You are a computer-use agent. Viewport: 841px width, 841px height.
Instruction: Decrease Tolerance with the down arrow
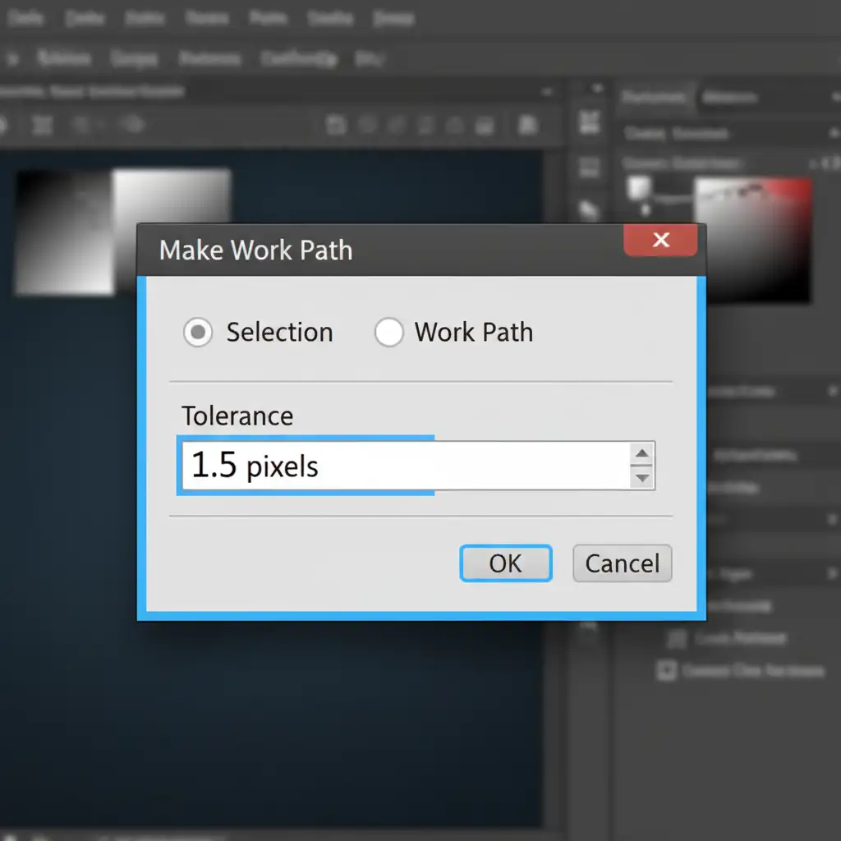point(641,477)
